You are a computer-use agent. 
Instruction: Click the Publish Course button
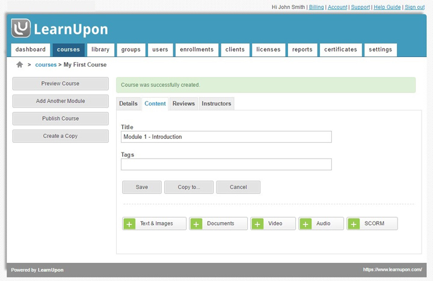tap(61, 118)
